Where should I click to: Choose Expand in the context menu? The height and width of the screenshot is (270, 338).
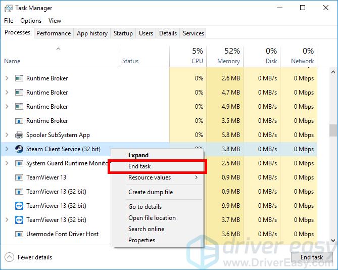[x=157, y=155]
